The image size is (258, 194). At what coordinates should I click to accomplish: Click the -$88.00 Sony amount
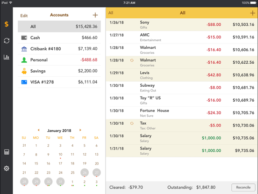214,24
